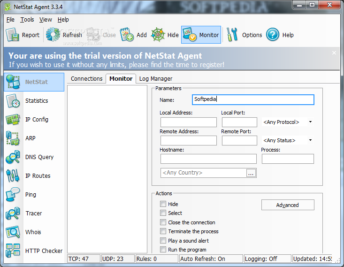Enable the Select action checkbox

[x=163, y=213]
